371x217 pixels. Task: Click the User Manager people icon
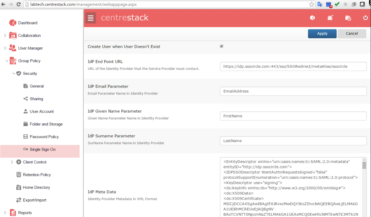pyautogui.click(x=13, y=48)
